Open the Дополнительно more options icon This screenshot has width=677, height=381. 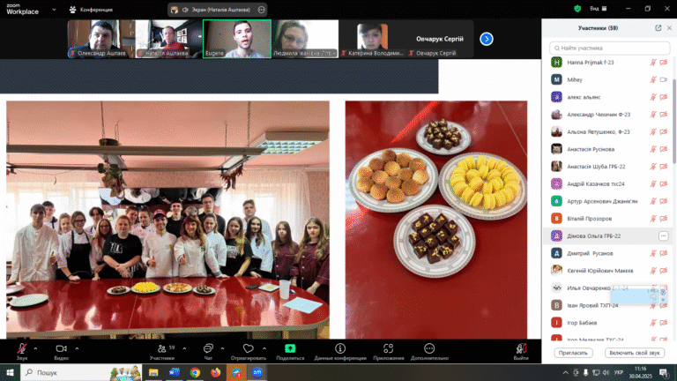(x=429, y=348)
